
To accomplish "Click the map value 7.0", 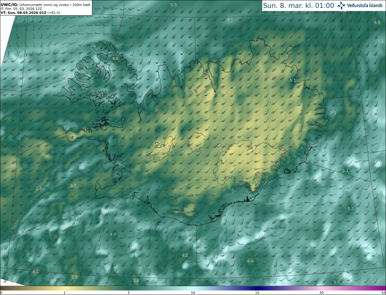I will [230, 20].
